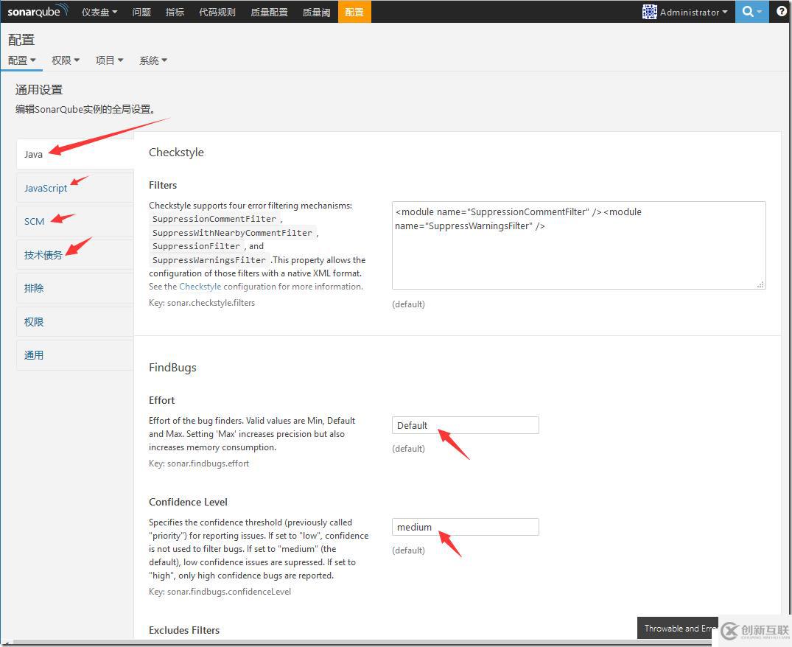Open the 仪表盘 dropdown menu
This screenshot has height=647, width=792.
pyautogui.click(x=99, y=12)
